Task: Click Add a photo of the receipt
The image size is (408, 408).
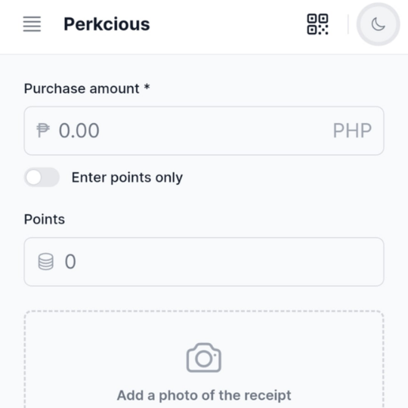Action: [204, 395]
